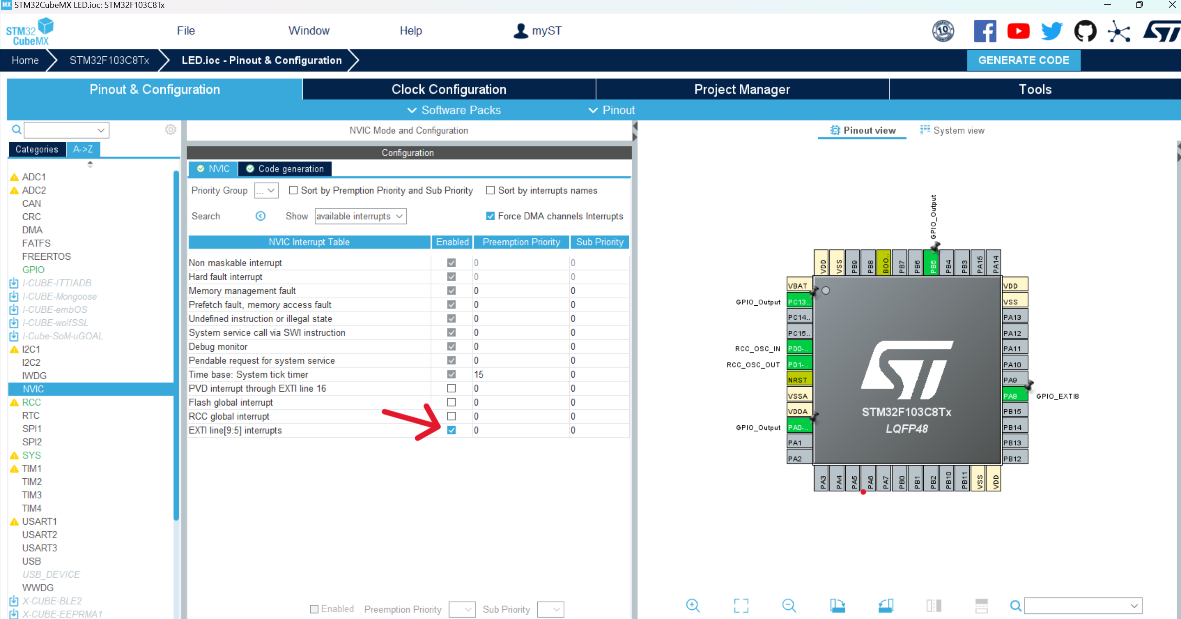Click the pin search magnifier icon
The width and height of the screenshot is (1181, 619).
pos(1016,606)
